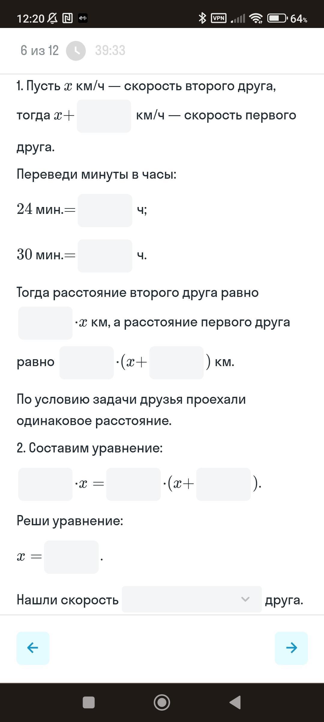This screenshot has width=324, height=722.
Task: Tap the Android back triangle button
Action: click(235, 702)
